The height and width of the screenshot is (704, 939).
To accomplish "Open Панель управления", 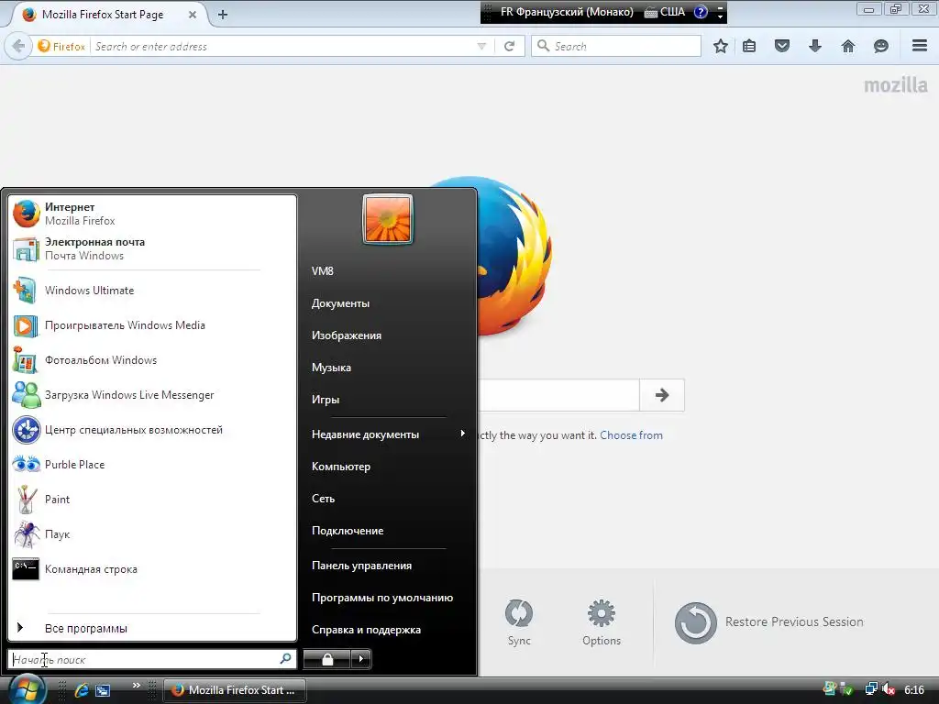I will 361,565.
